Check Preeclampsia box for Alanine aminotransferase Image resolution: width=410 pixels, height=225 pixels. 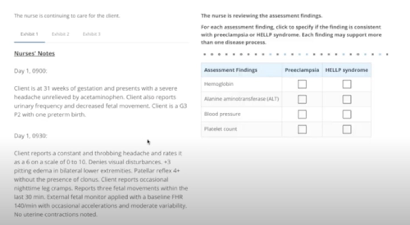coord(302,99)
